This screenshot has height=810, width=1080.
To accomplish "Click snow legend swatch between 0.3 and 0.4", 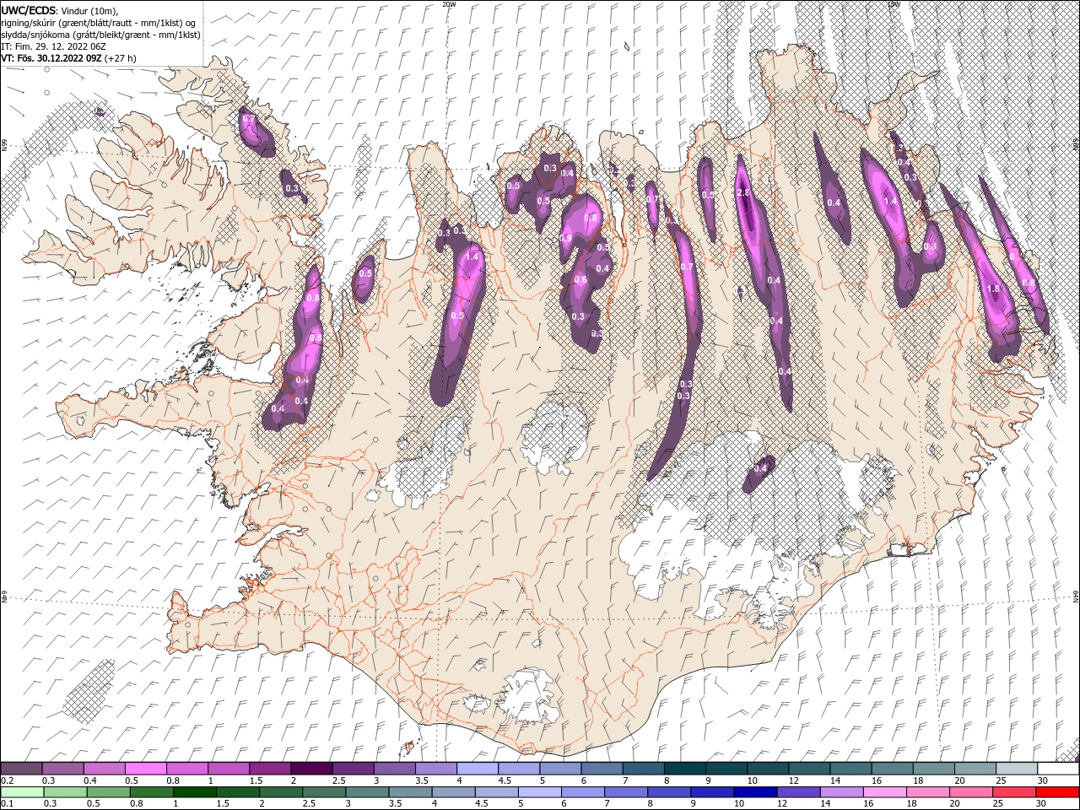I will tap(64, 769).
